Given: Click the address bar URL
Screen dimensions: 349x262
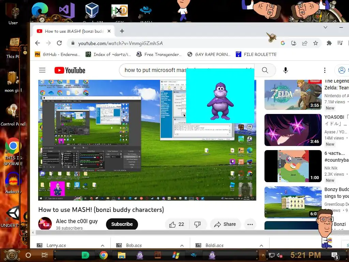Looking at the screenshot, I should pos(120,43).
